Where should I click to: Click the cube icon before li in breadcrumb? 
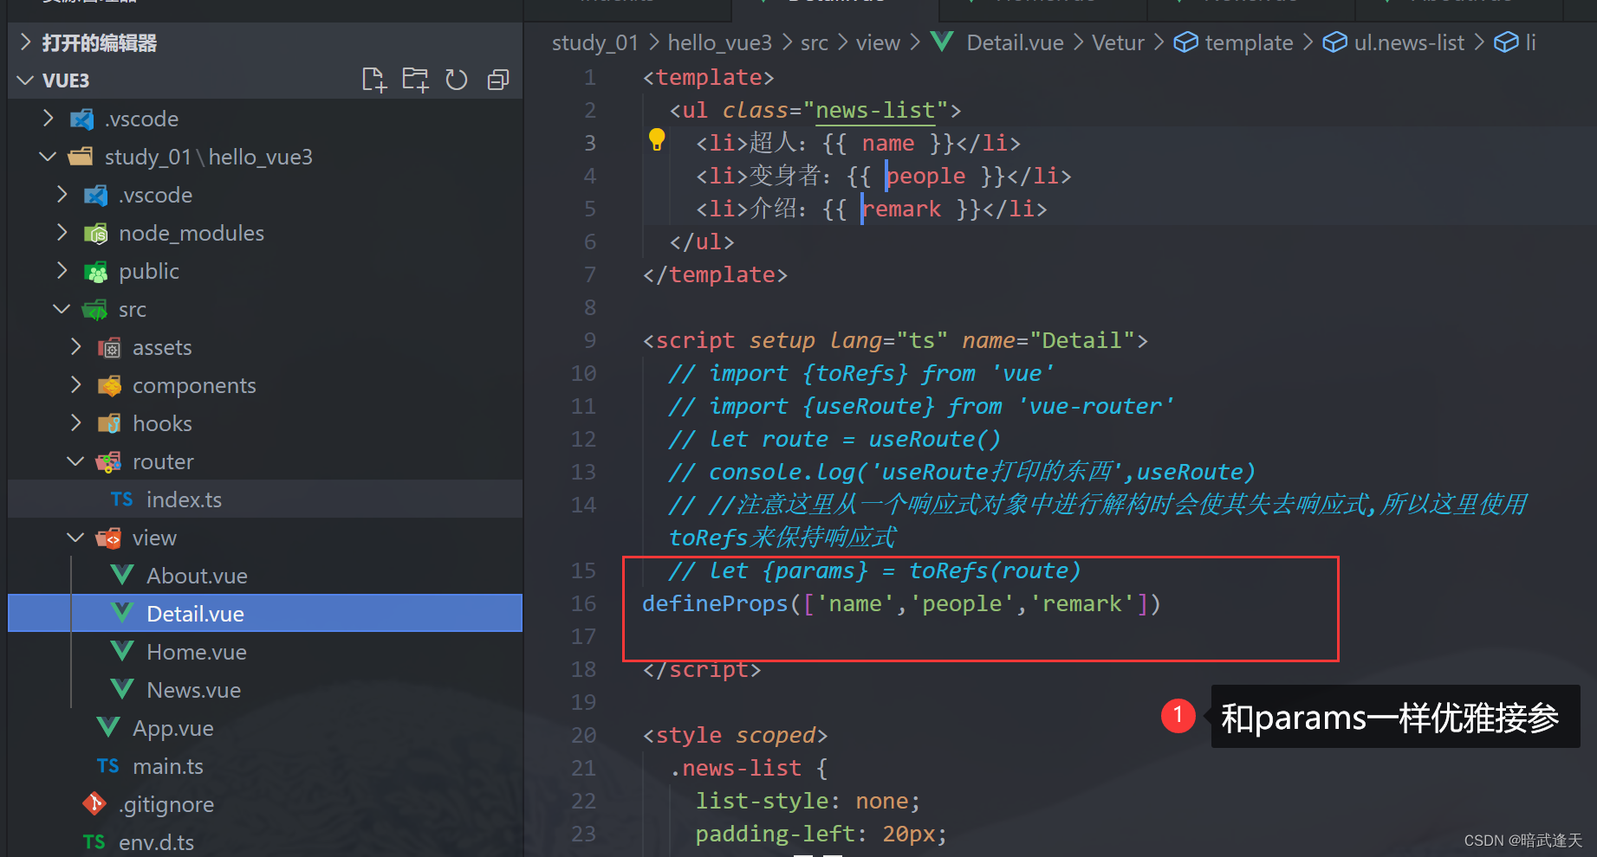pos(1507,42)
